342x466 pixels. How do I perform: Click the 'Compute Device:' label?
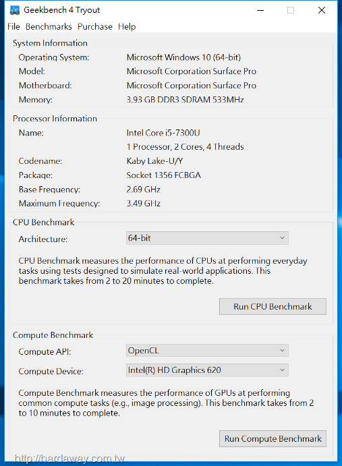51,372
